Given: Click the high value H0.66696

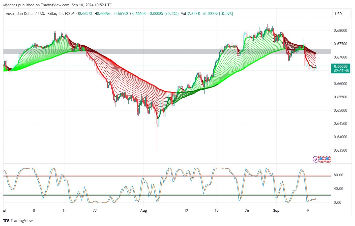Looking at the screenshot, I should [102, 14].
